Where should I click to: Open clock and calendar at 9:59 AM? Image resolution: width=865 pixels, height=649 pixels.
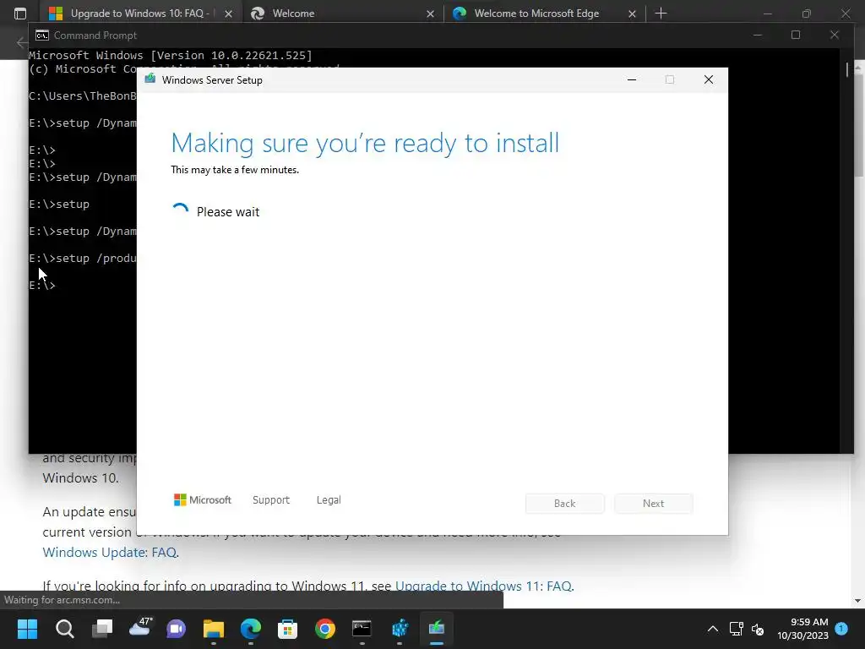[x=802, y=629]
